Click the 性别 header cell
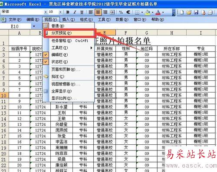This screenshot has width=217, height=172. tap(126, 49)
